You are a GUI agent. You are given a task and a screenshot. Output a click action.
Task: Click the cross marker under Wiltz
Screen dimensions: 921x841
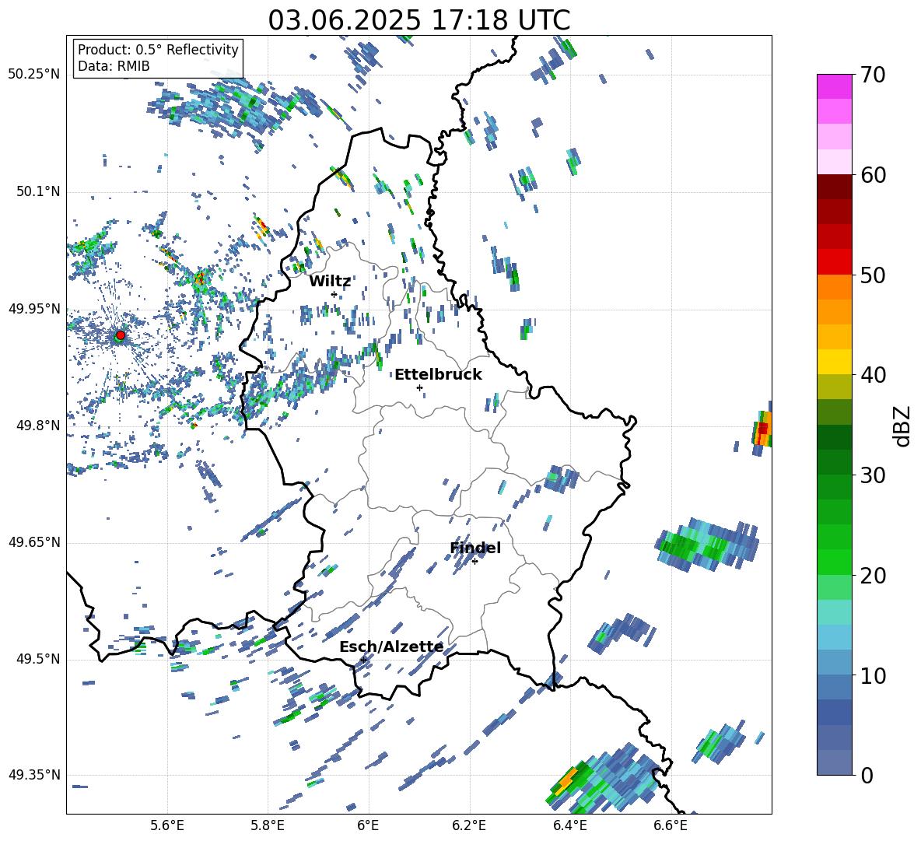point(334,294)
